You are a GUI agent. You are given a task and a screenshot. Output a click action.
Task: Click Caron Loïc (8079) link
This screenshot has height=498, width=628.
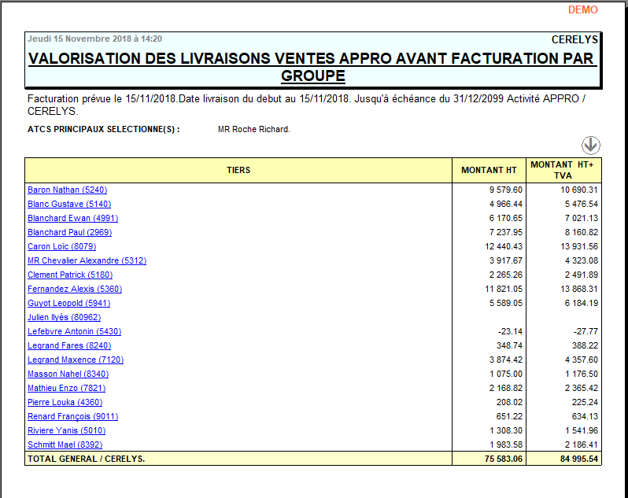click(62, 246)
